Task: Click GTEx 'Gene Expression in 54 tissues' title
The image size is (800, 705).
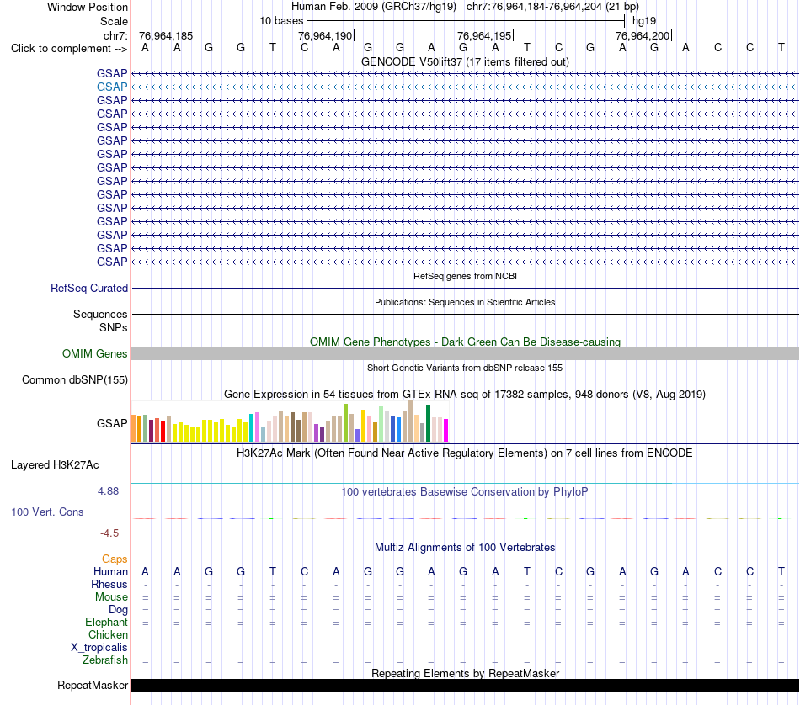Action: point(465,394)
